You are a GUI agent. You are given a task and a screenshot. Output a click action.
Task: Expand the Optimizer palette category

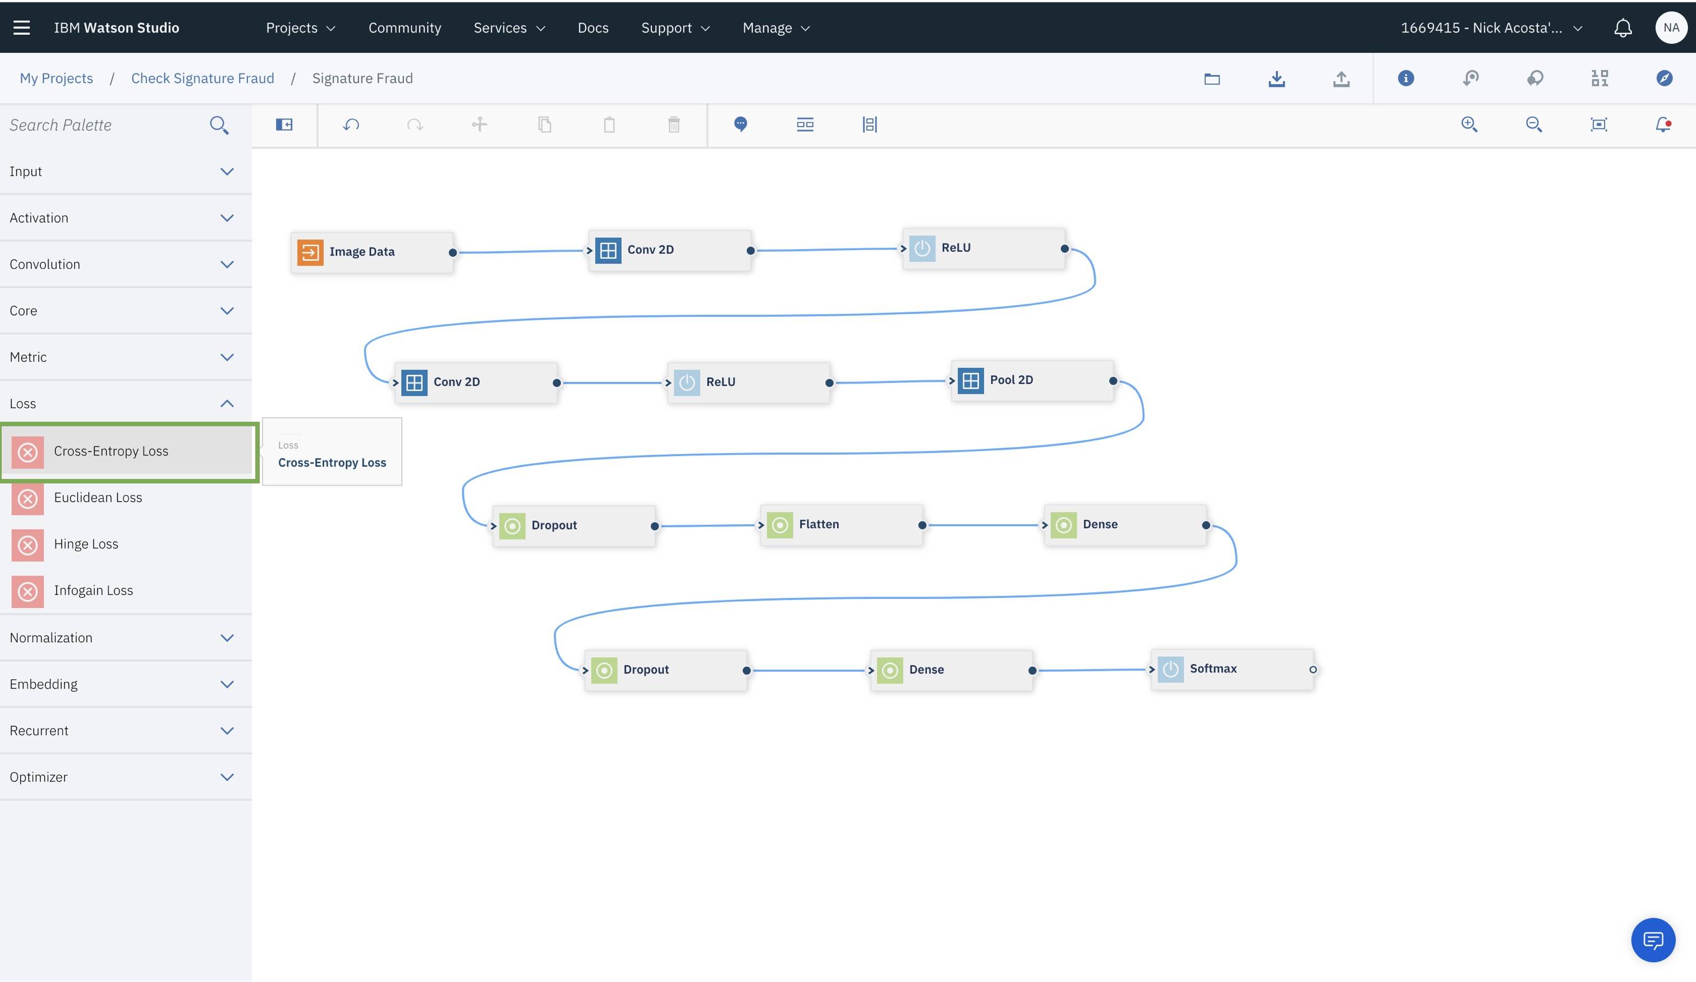tap(126, 777)
